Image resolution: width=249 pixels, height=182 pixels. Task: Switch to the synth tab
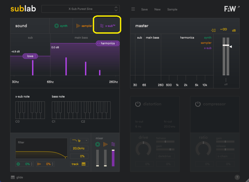[x=61, y=26]
